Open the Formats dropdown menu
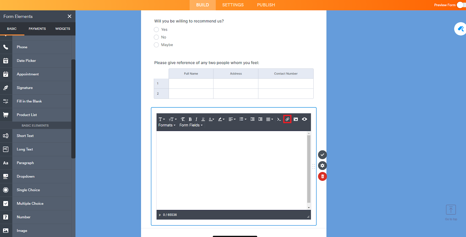This screenshot has width=466, height=237. click(167, 125)
